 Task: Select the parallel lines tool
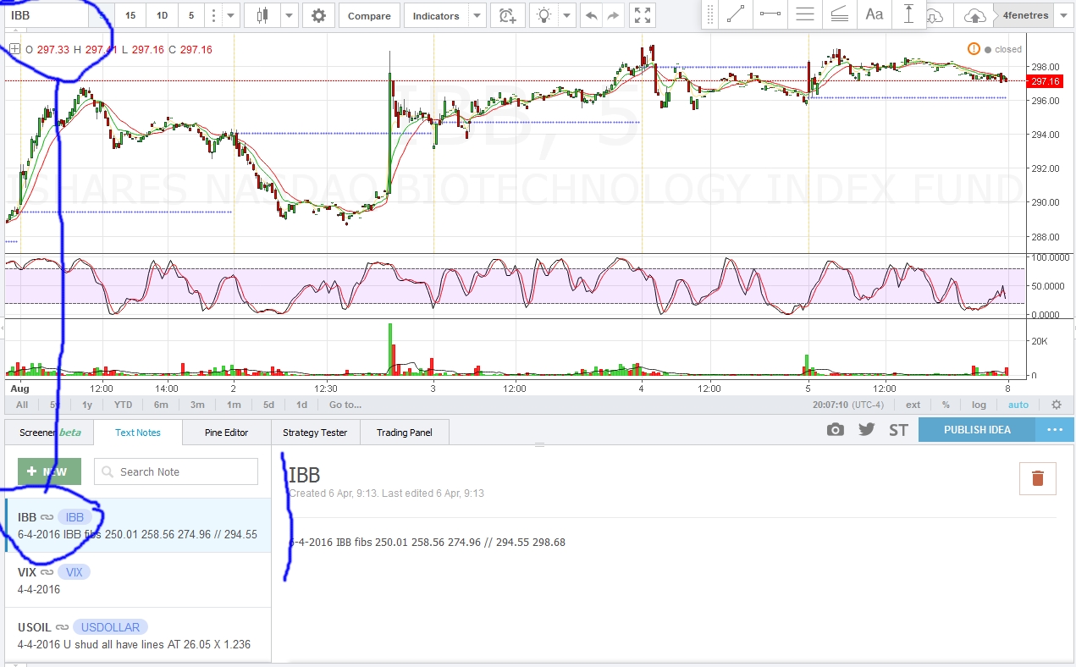pyautogui.click(x=805, y=14)
